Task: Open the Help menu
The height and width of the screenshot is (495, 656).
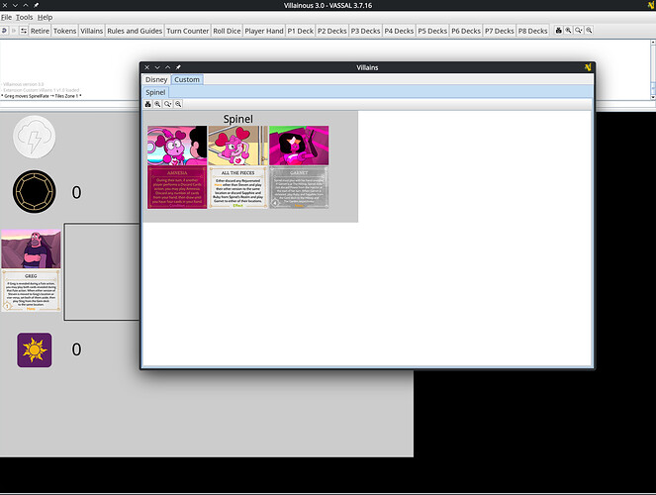Action: click(45, 17)
